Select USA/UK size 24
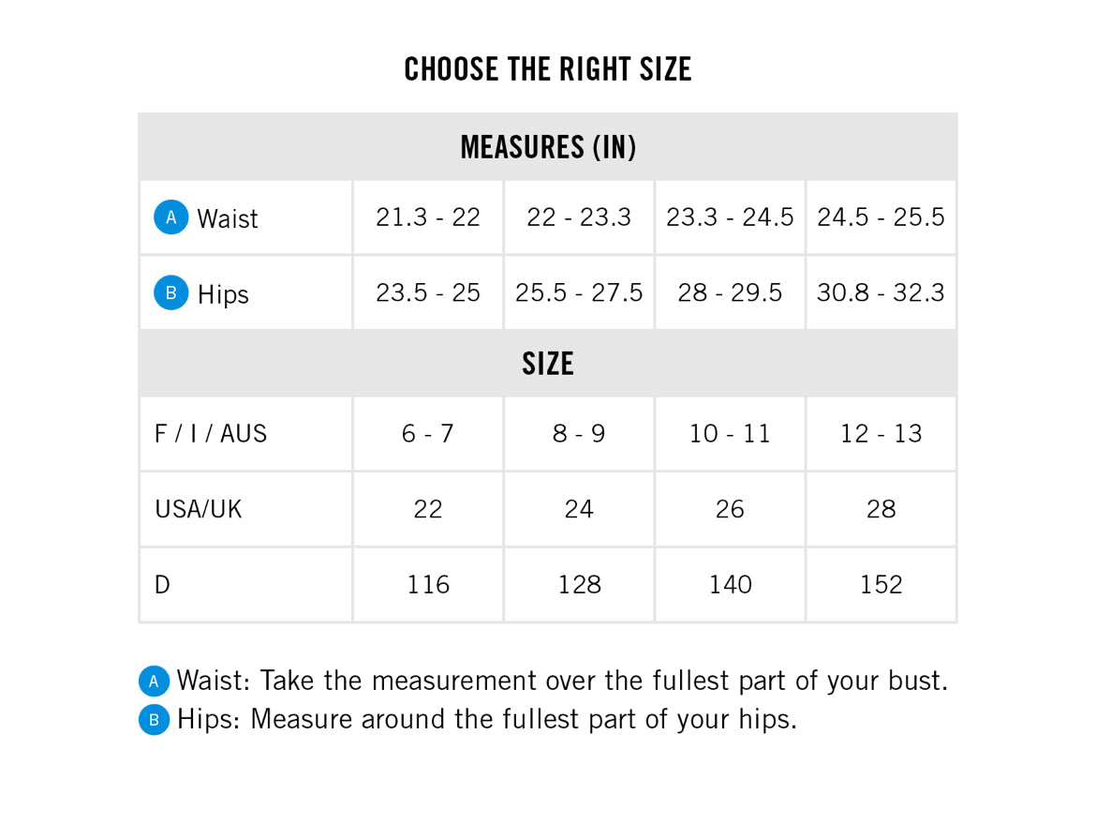Image resolution: width=1096 pixels, height=824 pixels. click(x=579, y=509)
